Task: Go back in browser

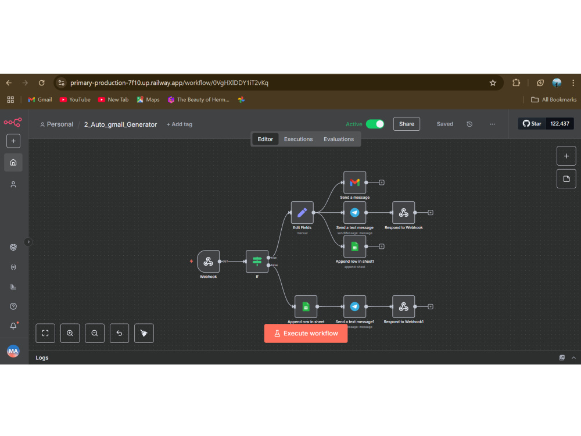Action: (9, 83)
